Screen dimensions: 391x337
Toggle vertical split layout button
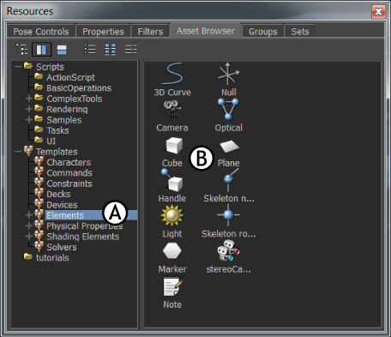coord(41,50)
